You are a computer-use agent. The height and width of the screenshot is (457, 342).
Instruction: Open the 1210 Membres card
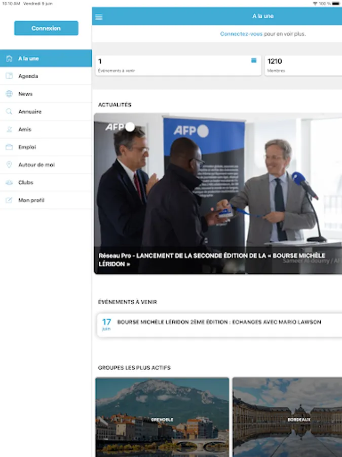click(303, 66)
